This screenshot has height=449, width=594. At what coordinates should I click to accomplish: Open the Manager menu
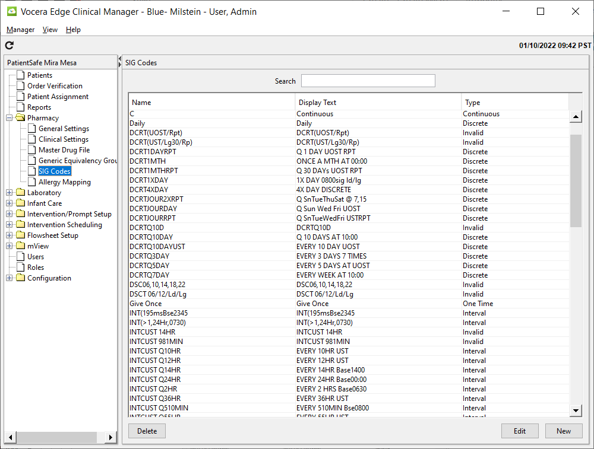coord(20,30)
